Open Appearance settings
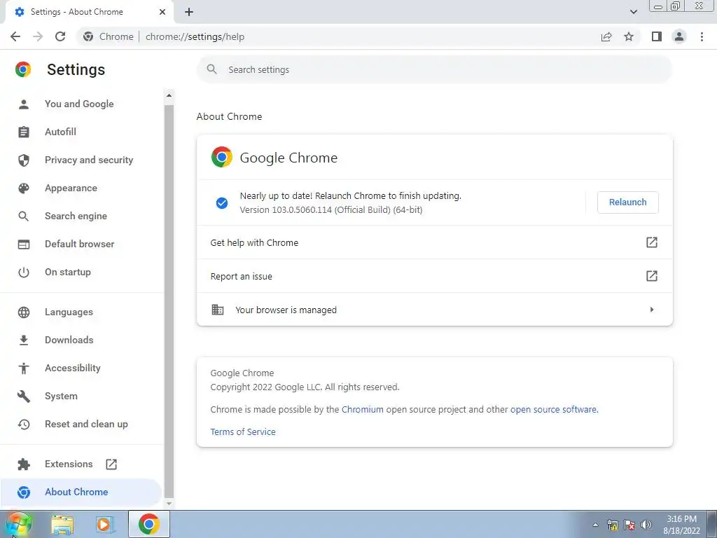 [71, 188]
